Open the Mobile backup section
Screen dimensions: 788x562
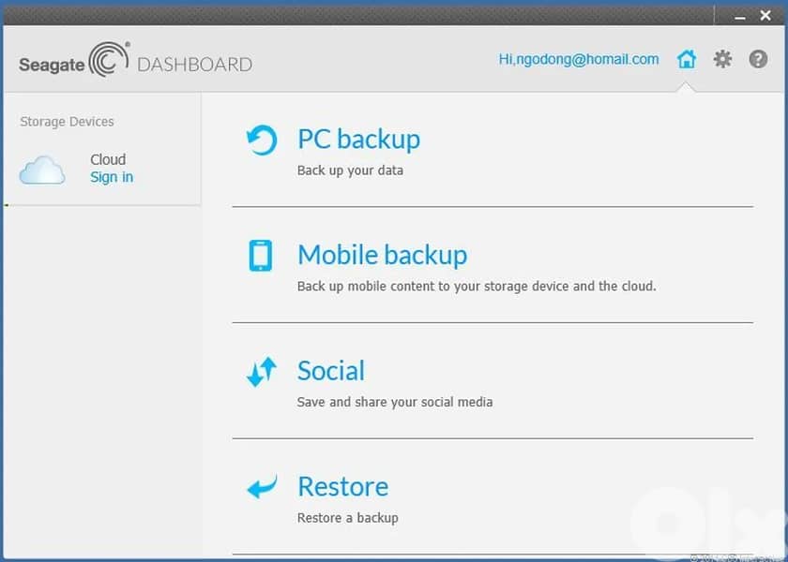[x=383, y=255]
